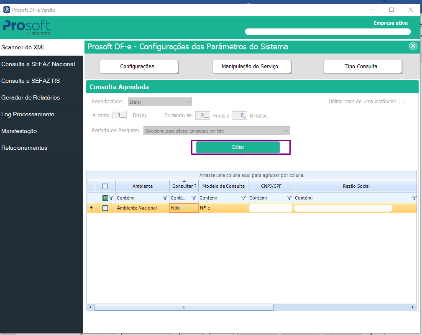Enable Utilizar mais de uma instância
The height and width of the screenshot is (335, 422).
[402, 102]
